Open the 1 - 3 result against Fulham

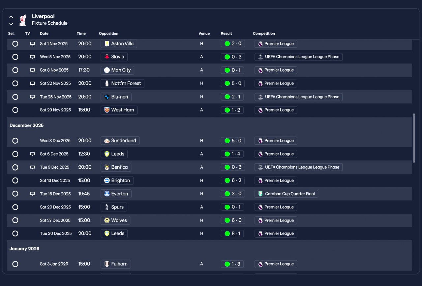(232, 264)
